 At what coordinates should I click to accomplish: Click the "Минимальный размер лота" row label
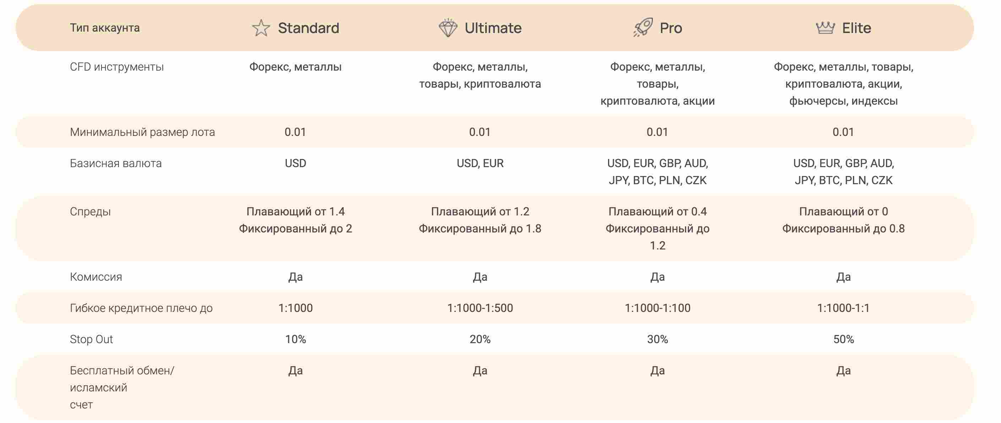click(142, 132)
